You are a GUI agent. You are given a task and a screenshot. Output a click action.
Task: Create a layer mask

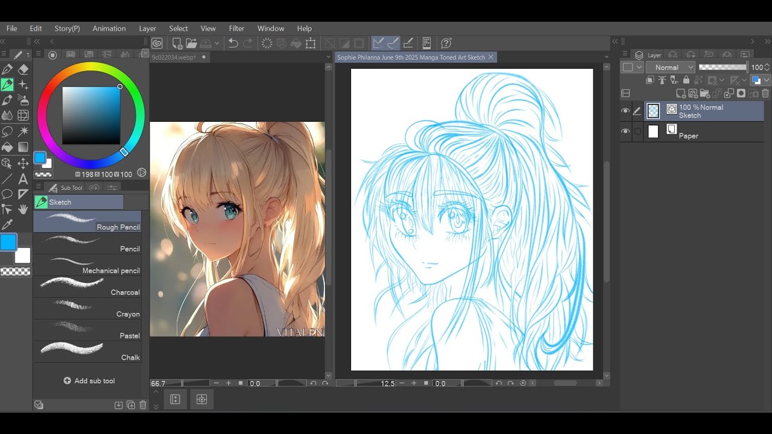tap(741, 93)
